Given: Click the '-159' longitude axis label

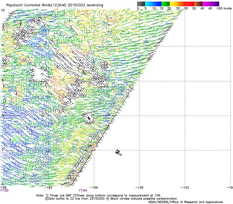Looking at the screenshot, I should pos(94,187).
